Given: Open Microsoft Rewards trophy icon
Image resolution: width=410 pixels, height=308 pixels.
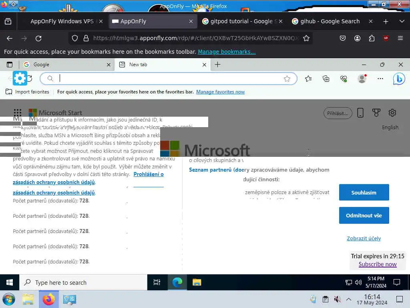Looking at the screenshot, I should [376, 113].
